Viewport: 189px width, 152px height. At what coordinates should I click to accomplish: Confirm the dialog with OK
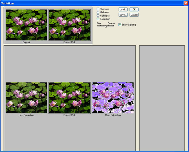[134, 10]
